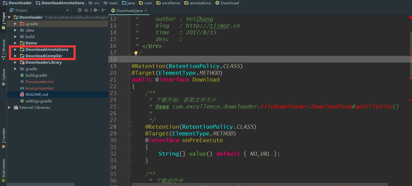Click the annotations breadcrumb
Screen dimensions: 412x186
[198, 3]
